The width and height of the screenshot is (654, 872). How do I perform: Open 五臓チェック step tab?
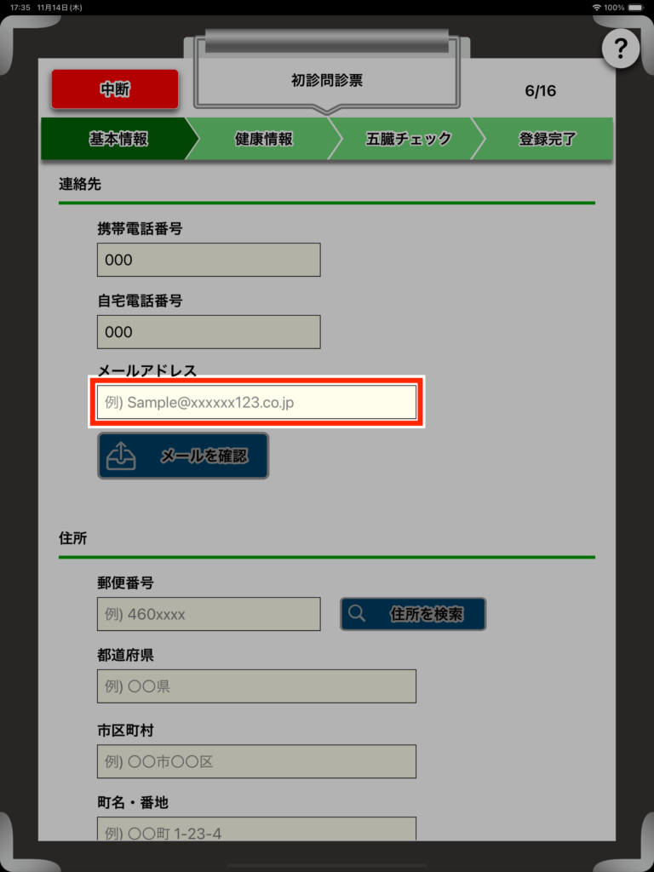(x=408, y=139)
